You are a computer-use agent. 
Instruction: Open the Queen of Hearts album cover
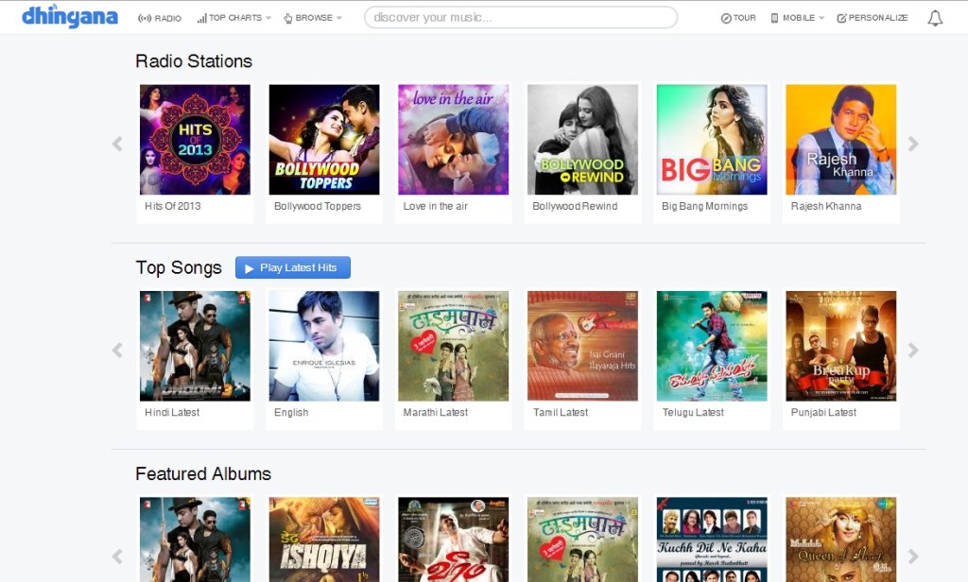coord(840,539)
